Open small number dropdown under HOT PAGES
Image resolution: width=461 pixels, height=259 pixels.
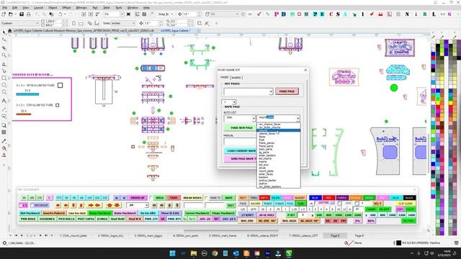[234, 102]
